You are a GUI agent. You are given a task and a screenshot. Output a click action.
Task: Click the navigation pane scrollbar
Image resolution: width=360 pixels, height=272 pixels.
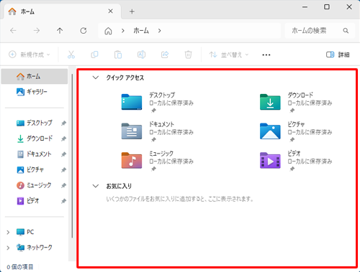click(x=72, y=156)
